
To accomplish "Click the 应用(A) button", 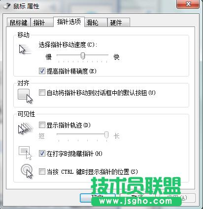I will (178, 198).
